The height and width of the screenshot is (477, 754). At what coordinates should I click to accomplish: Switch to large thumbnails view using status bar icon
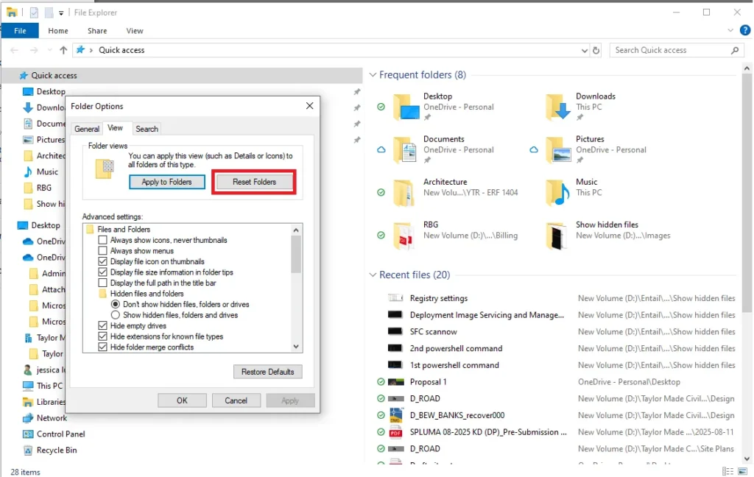click(x=742, y=471)
